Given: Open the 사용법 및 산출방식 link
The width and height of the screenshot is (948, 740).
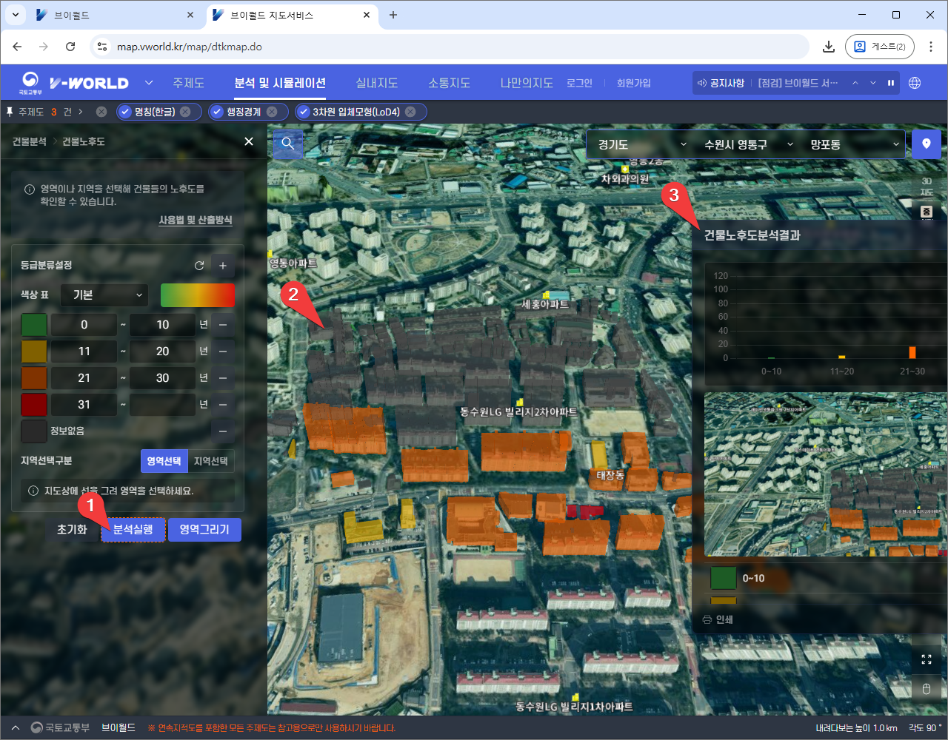Looking at the screenshot, I should (x=196, y=221).
